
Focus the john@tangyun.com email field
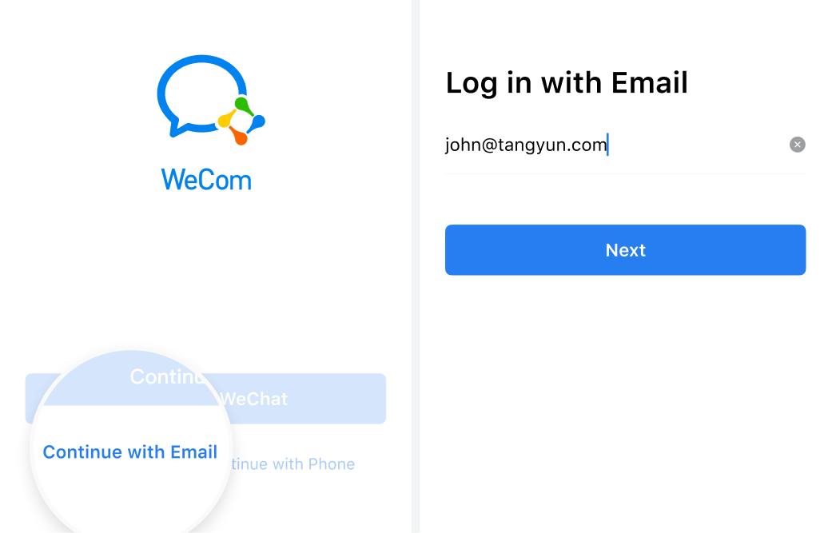(625, 145)
